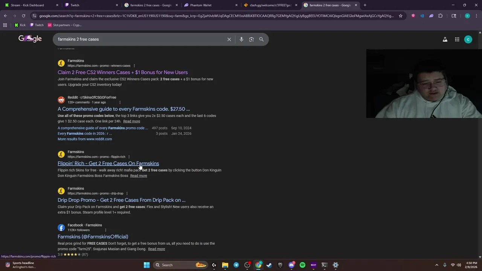Viewport: 482px width, 271px height.
Task: Open Flippin' Rich - Get 2 Free Cases link
Action: point(108,163)
